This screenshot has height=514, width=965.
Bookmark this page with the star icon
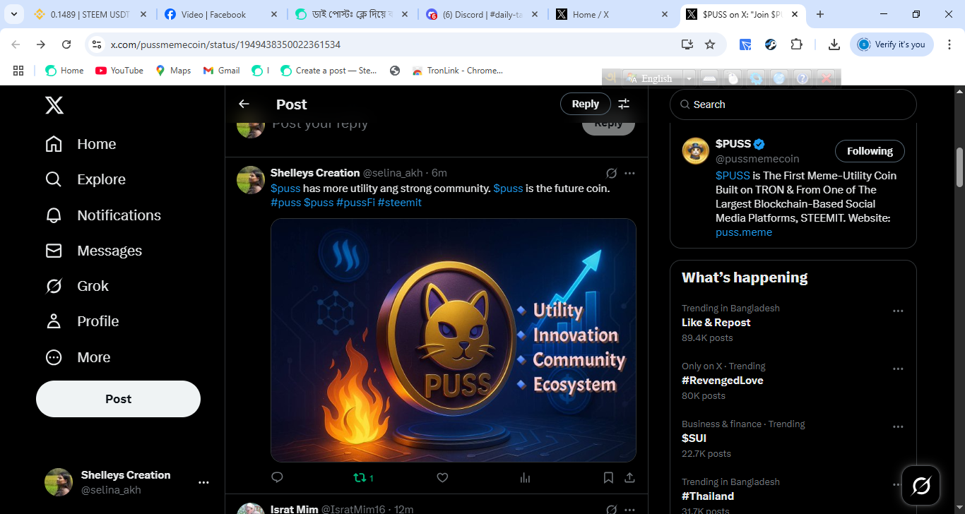tap(710, 44)
